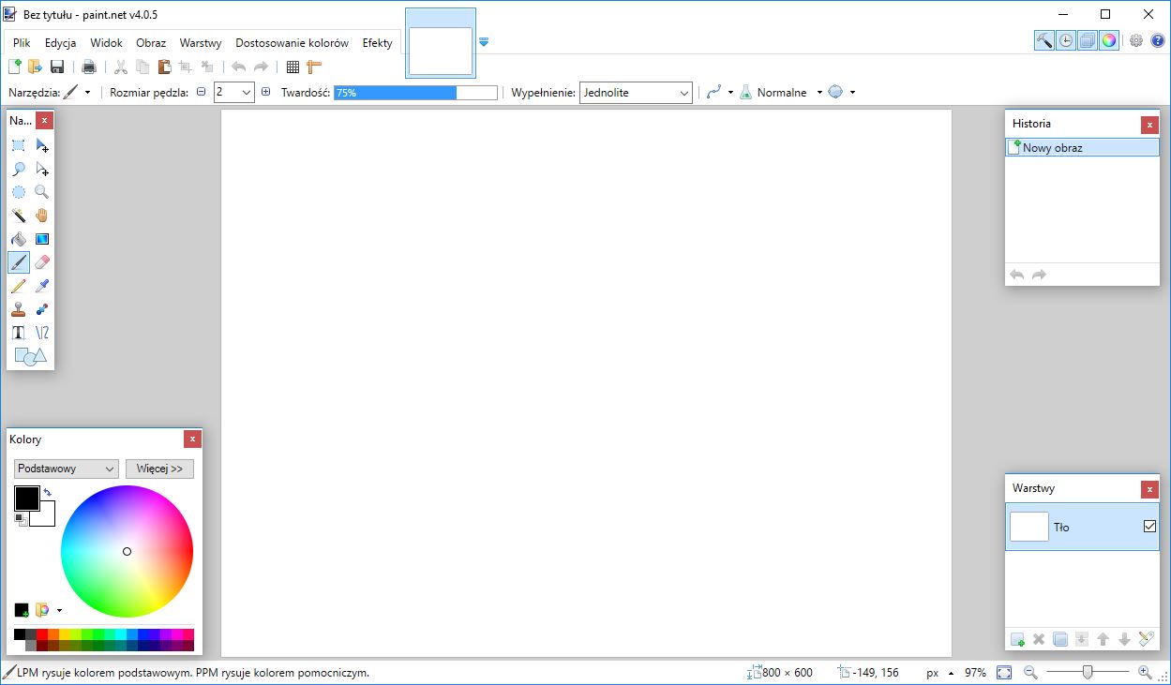
Task: Print the image using printer icon
Action: pyautogui.click(x=89, y=67)
